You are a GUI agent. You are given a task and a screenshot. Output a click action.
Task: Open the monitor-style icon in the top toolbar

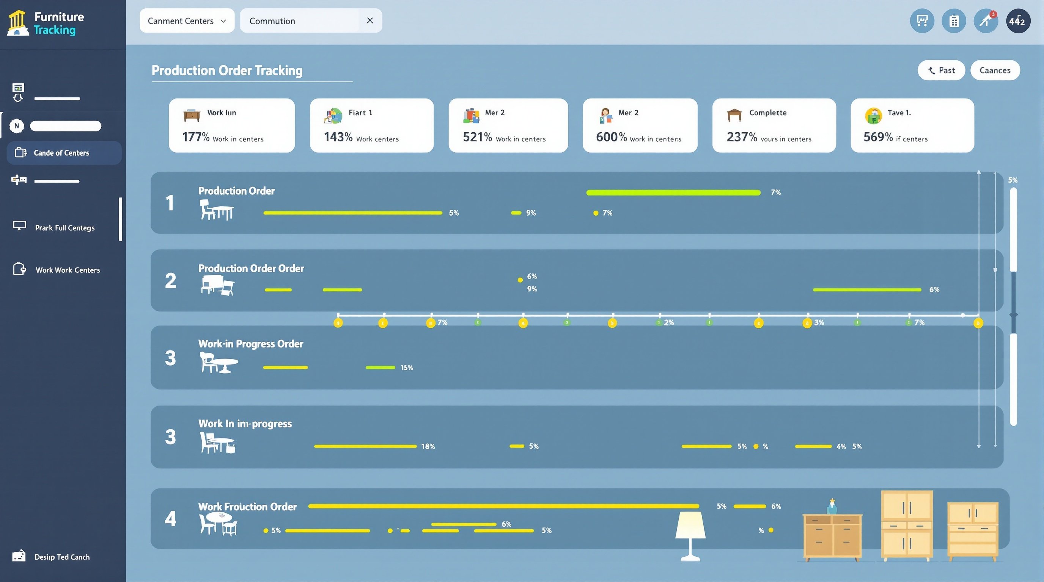point(922,20)
